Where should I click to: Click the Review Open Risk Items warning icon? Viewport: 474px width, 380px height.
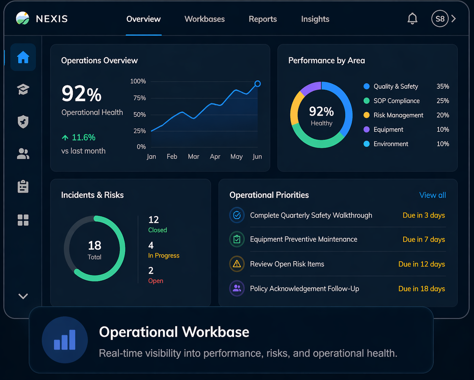click(x=237, y=264)
